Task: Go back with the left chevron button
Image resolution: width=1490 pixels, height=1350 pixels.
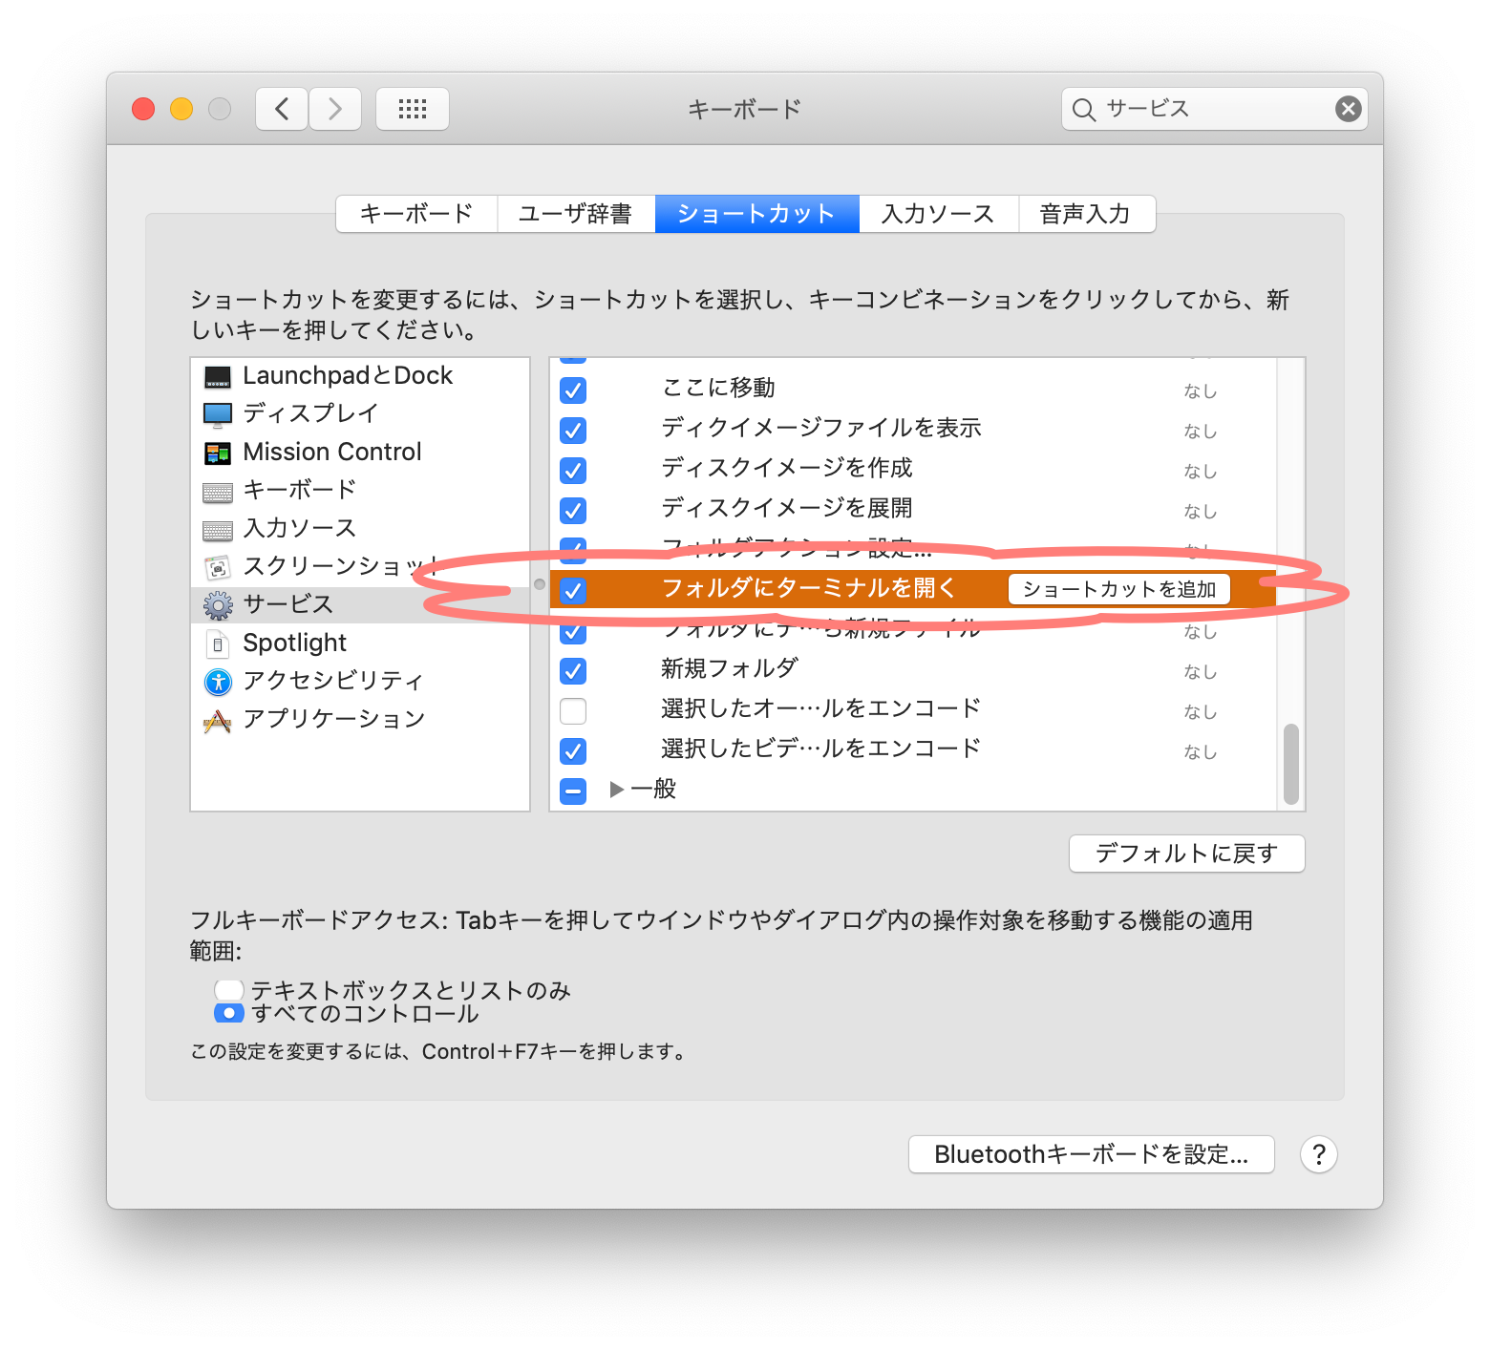Action: (x=282, y=109)
